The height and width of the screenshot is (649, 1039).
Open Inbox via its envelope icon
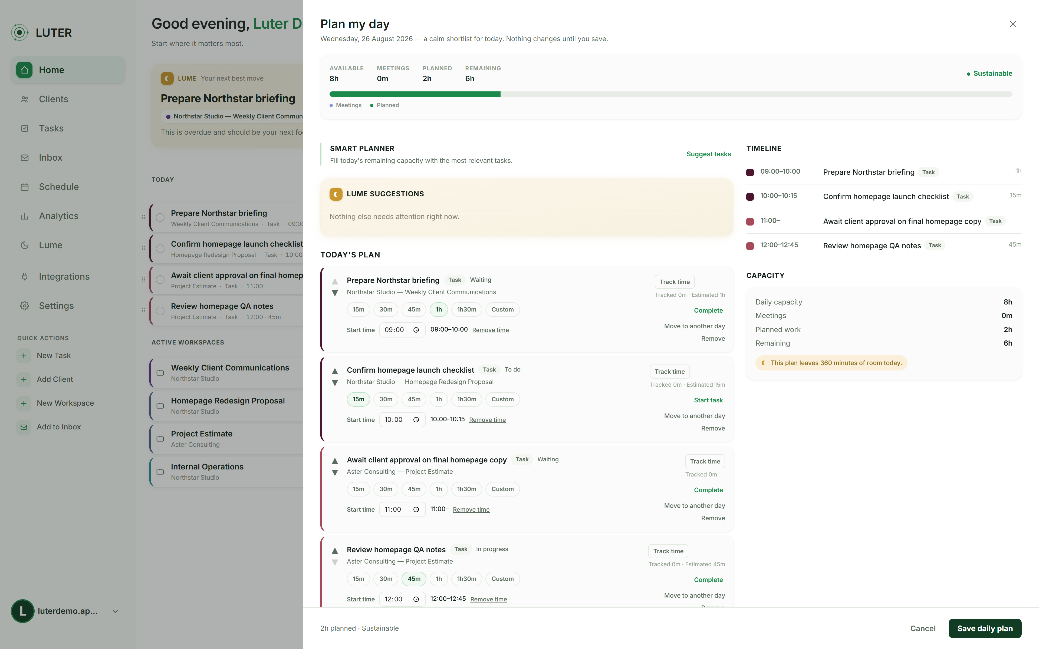pos(24,158)
